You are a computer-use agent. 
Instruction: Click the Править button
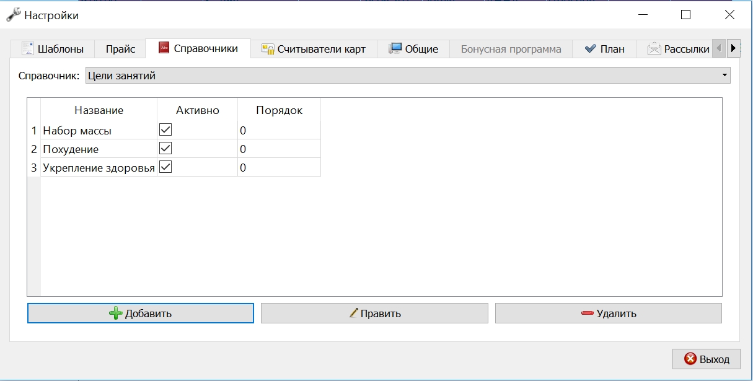tap(374, 313)
